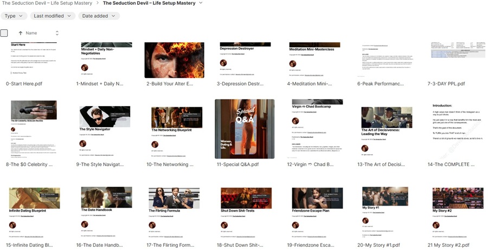
Task: Select the 11-Special Q&A.pdf thumbnail
Action: click(x=245, y=129)
